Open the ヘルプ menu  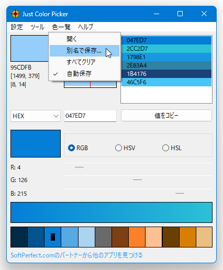(x=86, y=27)
